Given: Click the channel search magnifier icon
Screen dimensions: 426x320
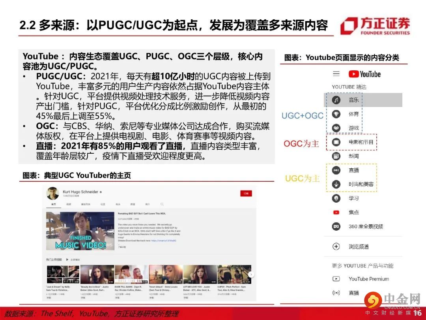Looking at the screenshot, I should coord(162,204).
